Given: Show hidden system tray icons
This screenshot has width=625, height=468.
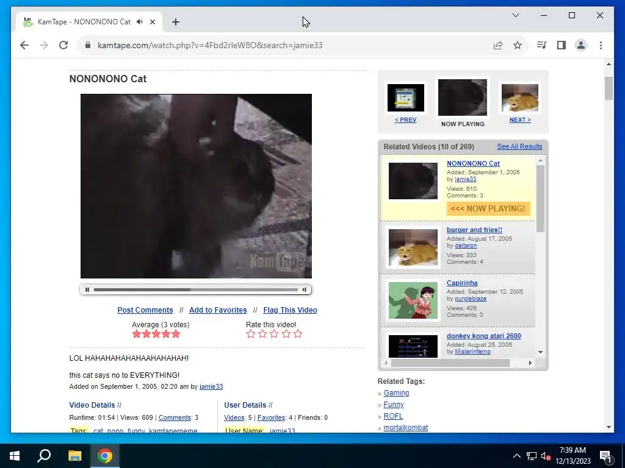Looking at the screenshot, I should (x=516, y=456).
